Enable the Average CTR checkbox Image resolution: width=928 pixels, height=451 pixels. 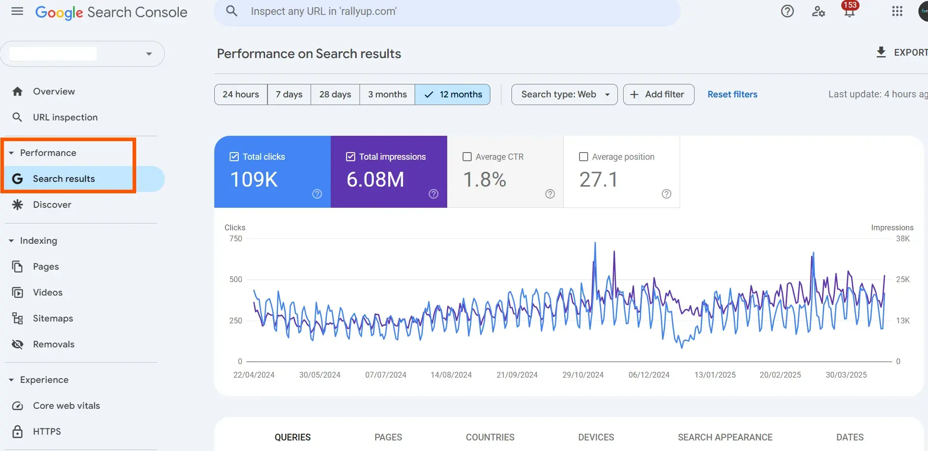click(466, 156)
